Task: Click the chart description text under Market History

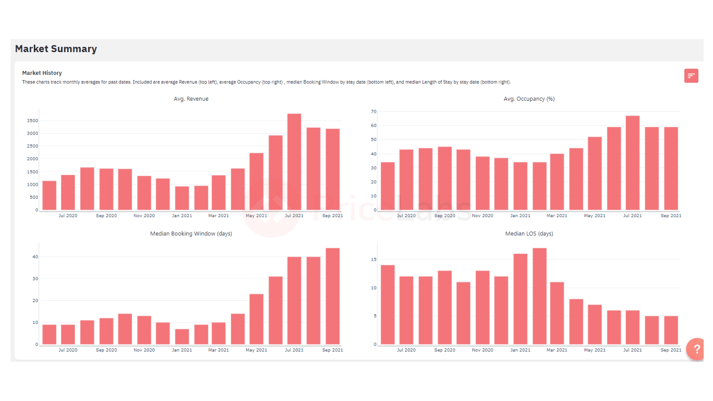Action: click(x=266, y=82)
